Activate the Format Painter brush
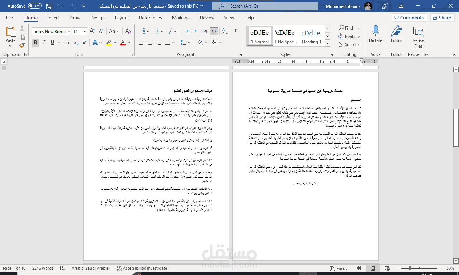The image size is (459, 275). [x=22, y=45]
